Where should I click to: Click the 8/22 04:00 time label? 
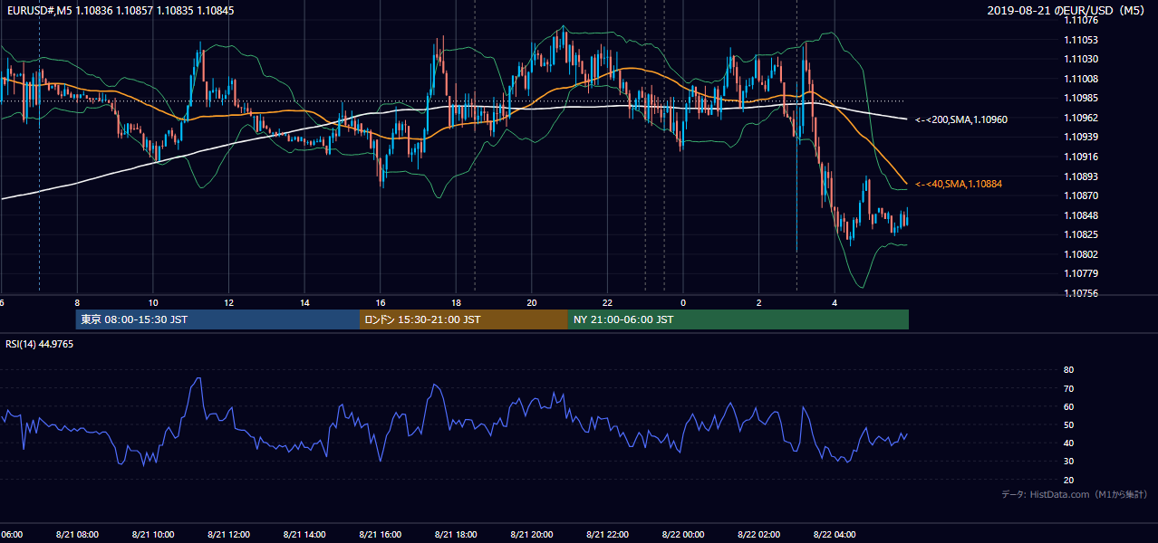tap(835, 535)
